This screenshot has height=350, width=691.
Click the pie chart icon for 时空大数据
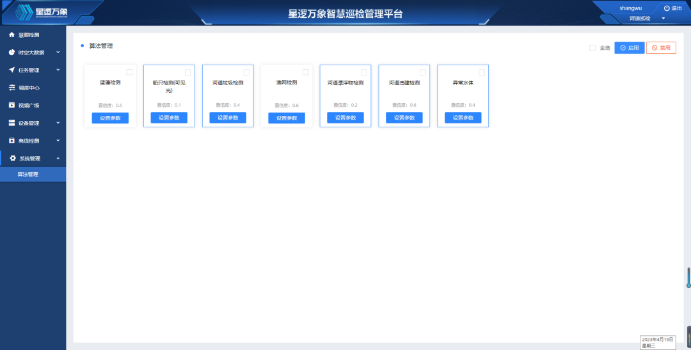point(12,52)
